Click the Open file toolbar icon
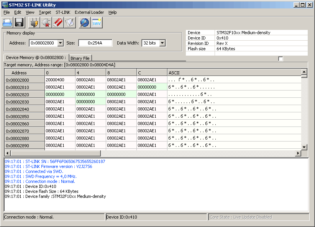This screenshot has height=227, width=315. [x=8, y=23]
